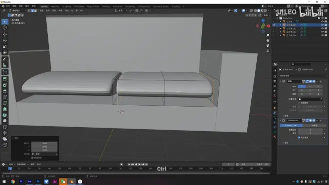This screenshot has height=185, width=329.
Task: Open the Render properties tab
Action: pyautogui.click(x=275, y=76)
